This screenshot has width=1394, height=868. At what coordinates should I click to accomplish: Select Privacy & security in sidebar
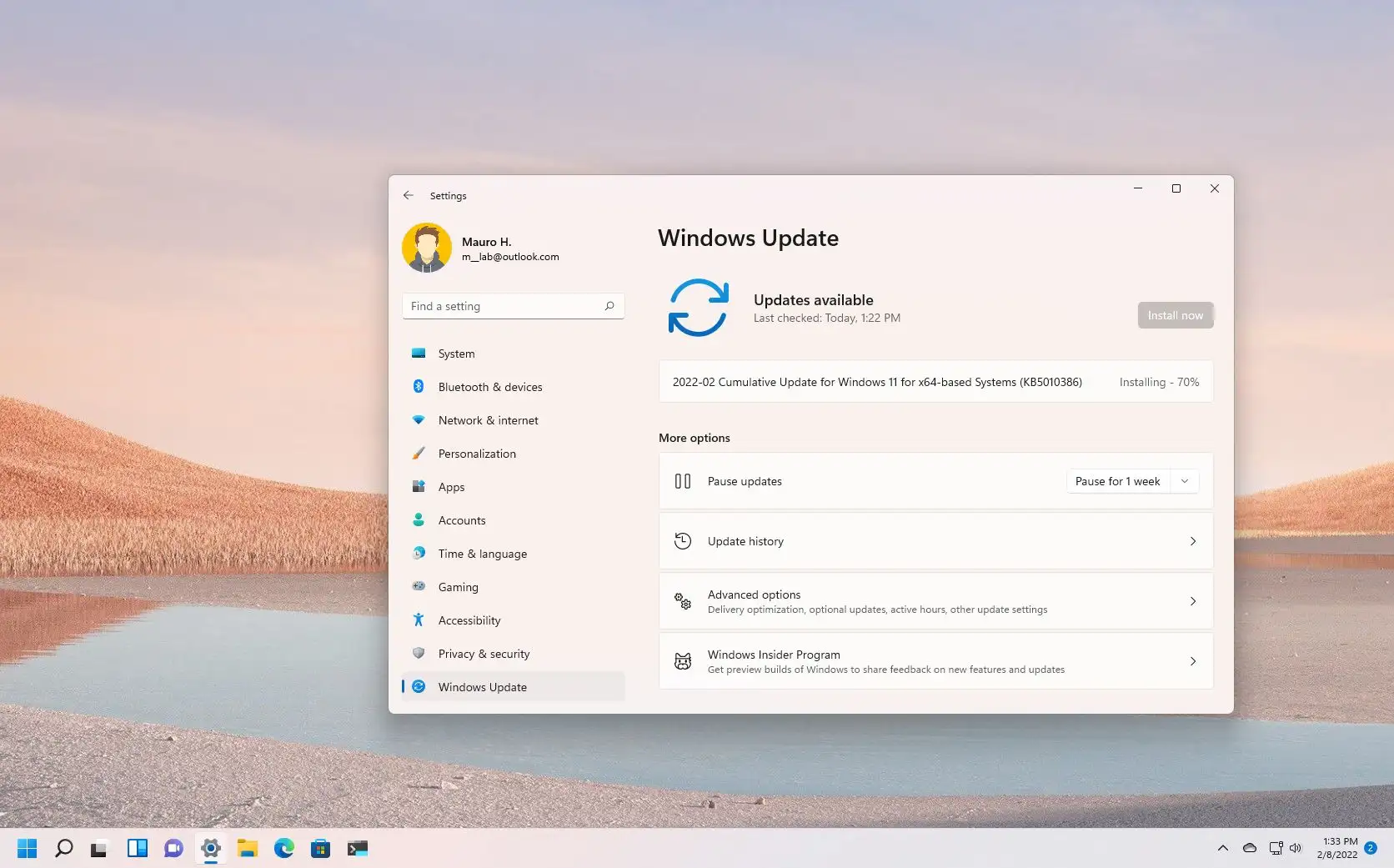point(513,654)
